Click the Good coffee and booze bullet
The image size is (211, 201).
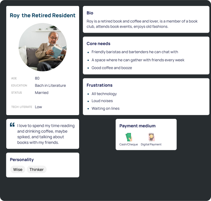112,68
